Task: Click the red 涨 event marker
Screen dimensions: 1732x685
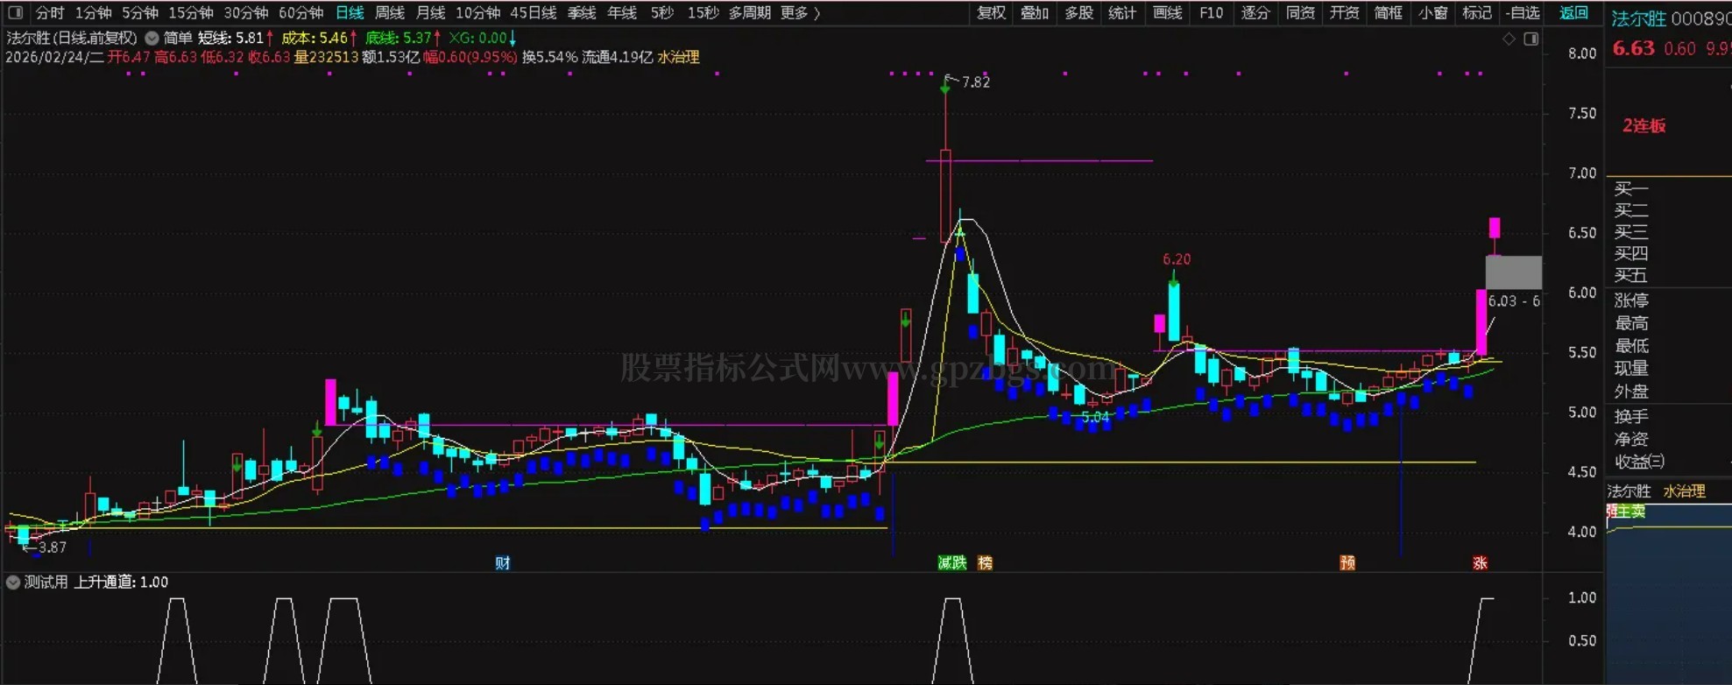Action: [1480, 562]
